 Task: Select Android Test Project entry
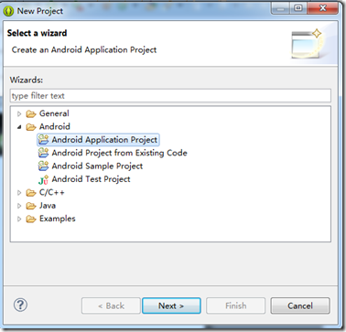coord(91,179)
